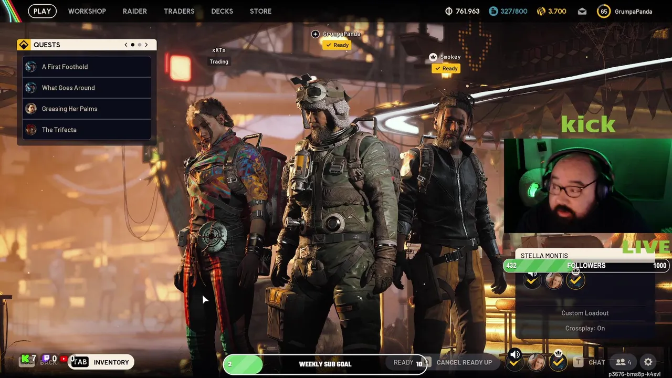This screenshot has width=672, height=378.
Task: Click the plus icon beside GrumpaPanda nameplate
Action: click(315, 34)
